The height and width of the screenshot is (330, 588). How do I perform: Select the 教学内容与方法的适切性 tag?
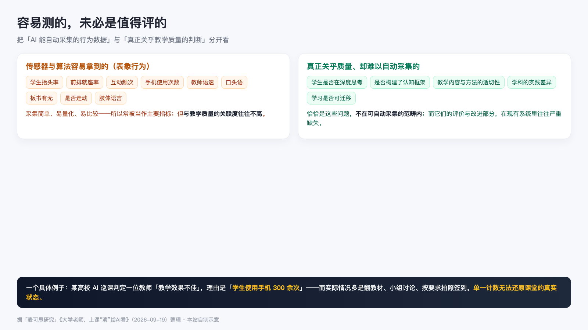[469, 82]
